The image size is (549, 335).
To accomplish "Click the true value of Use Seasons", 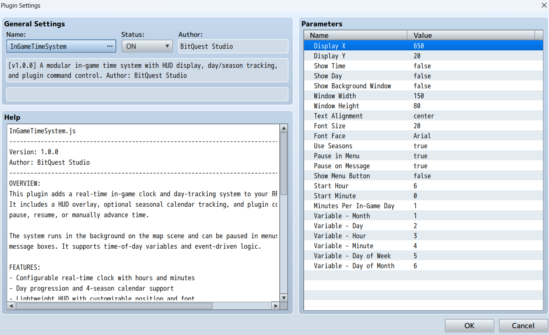I will (421, 146).
